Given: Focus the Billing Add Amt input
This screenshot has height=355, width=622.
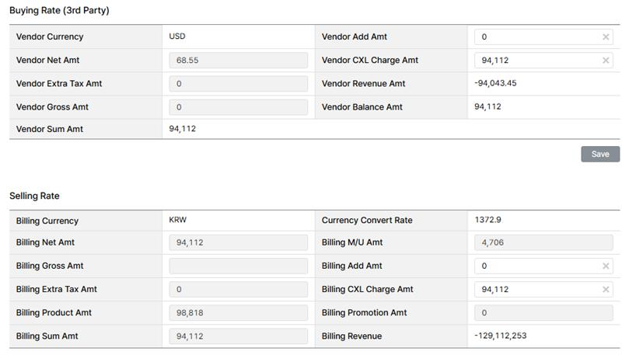Looking at the screenshot, I should (536, 266).
